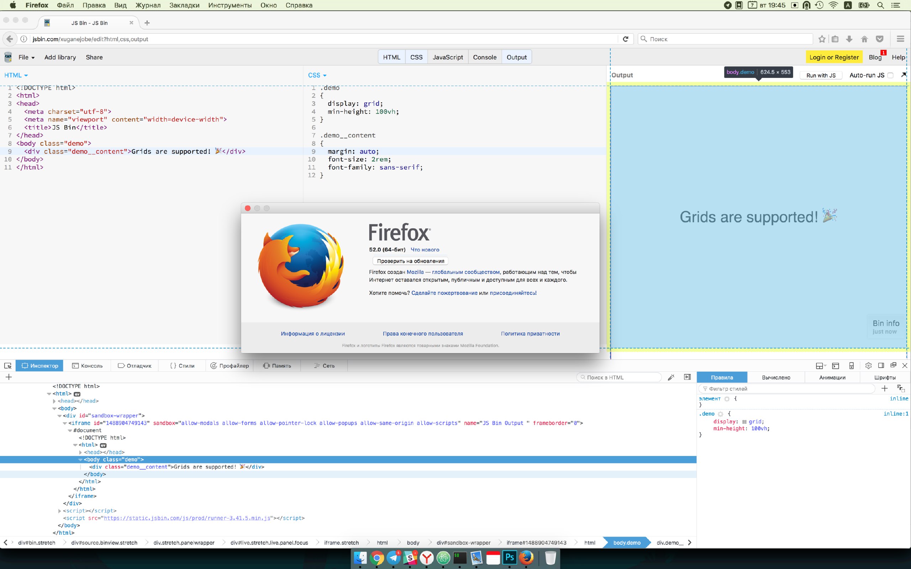Viewport: 911px width, 569px height.
Task: Pick an element with the inspector picker
Action: point(7,366)
